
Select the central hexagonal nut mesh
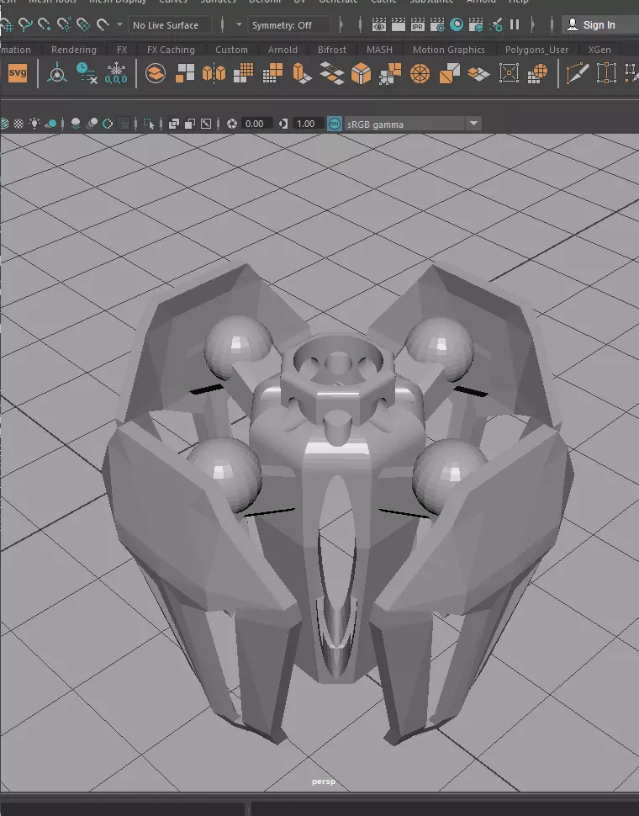tap(338, 380)
